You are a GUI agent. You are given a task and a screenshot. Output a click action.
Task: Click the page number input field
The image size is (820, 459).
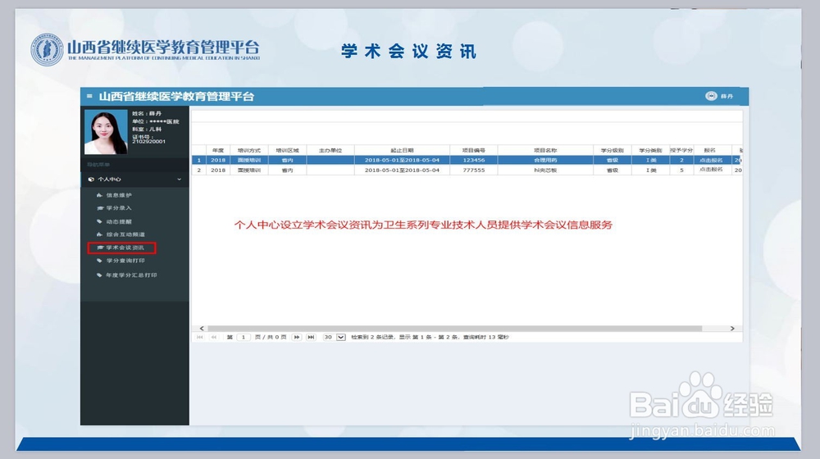[x=244, y=337]
